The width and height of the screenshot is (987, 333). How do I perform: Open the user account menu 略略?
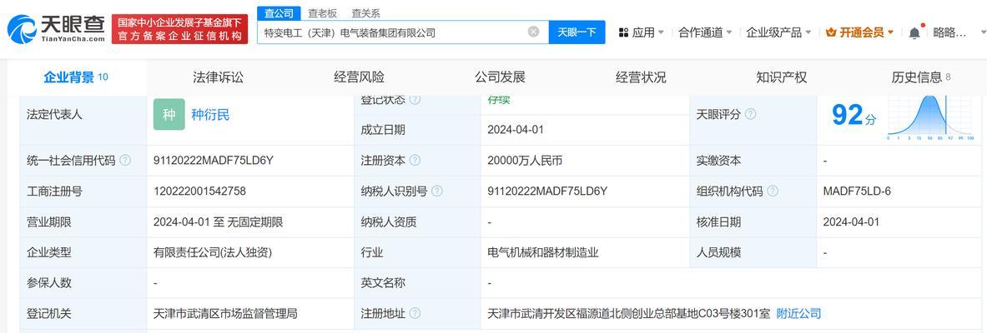click(949, 32)
